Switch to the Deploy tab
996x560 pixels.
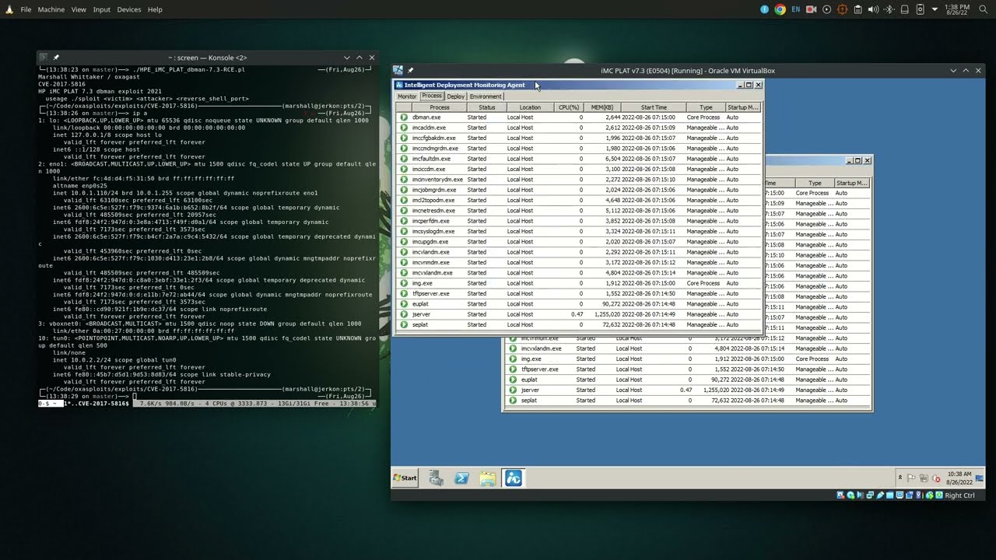tap(456, 96)
